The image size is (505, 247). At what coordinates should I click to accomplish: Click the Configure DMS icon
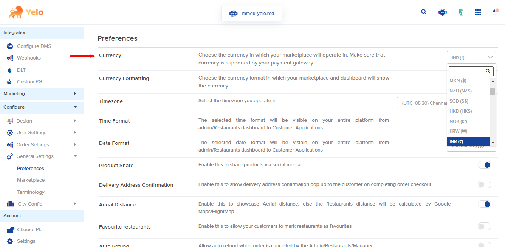point(10,46)
